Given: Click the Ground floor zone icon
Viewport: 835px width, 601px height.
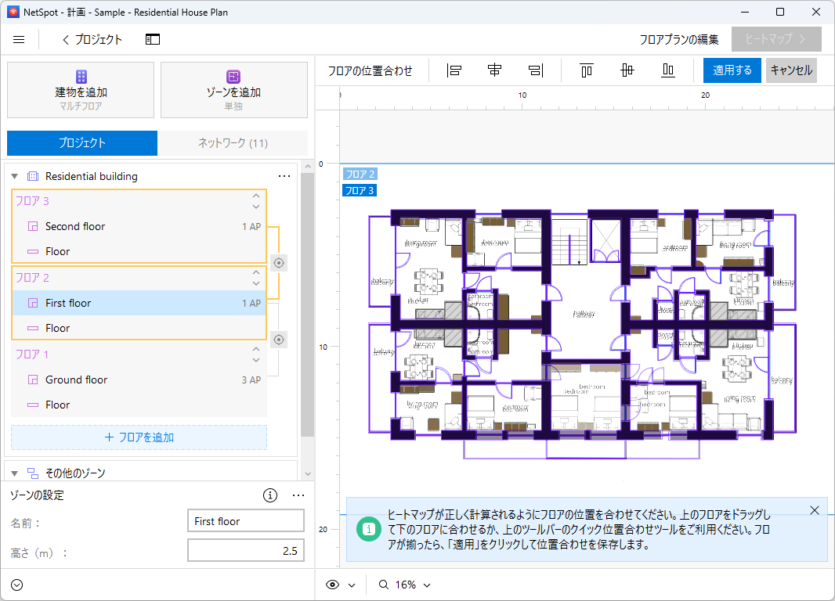Looking at the screenshot, I should point(33,380).
